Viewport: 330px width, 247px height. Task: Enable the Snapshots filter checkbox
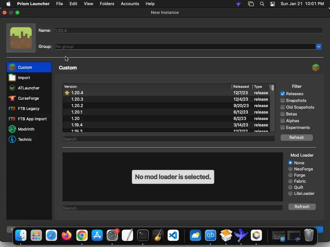coord(282,100)
